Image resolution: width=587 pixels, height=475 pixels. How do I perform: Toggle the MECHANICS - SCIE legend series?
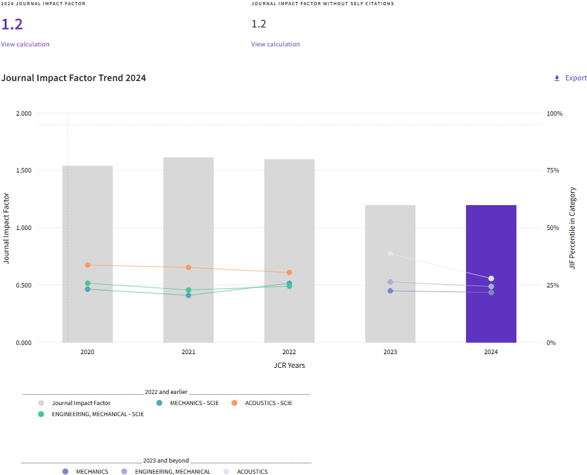click(160, 403)
